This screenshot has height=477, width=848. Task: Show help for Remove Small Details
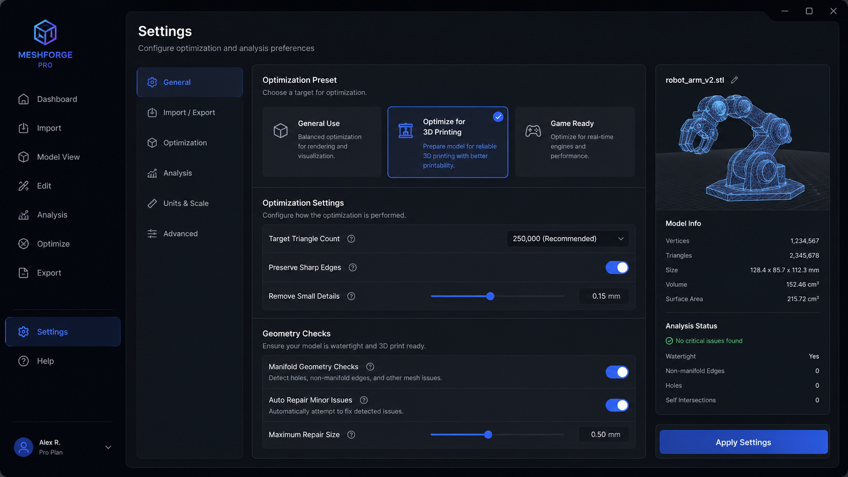tap(351, 296)
